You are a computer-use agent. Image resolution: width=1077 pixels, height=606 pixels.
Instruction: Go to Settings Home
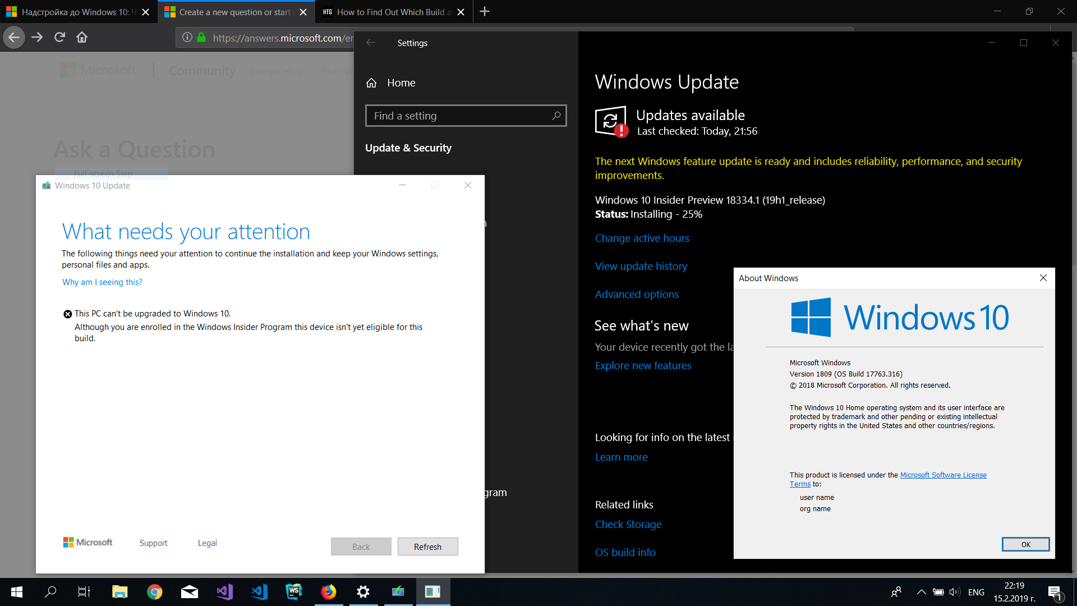click(x=391, y=83)
